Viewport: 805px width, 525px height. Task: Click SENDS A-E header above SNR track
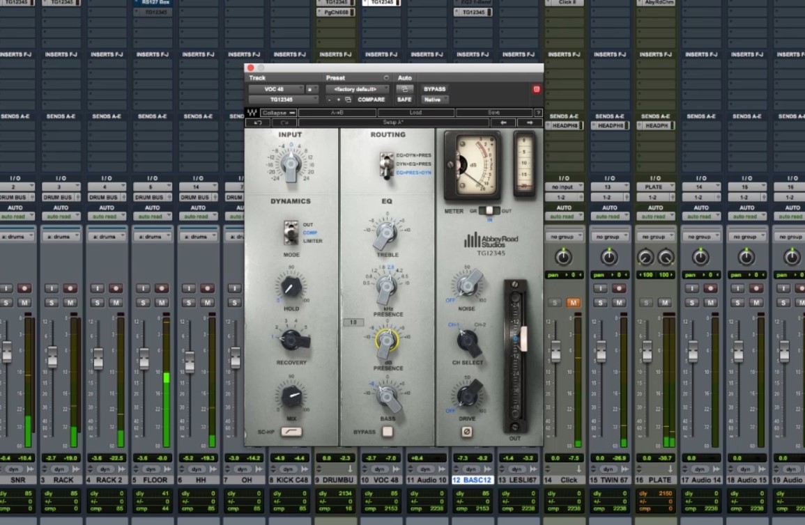click(15, 116)
